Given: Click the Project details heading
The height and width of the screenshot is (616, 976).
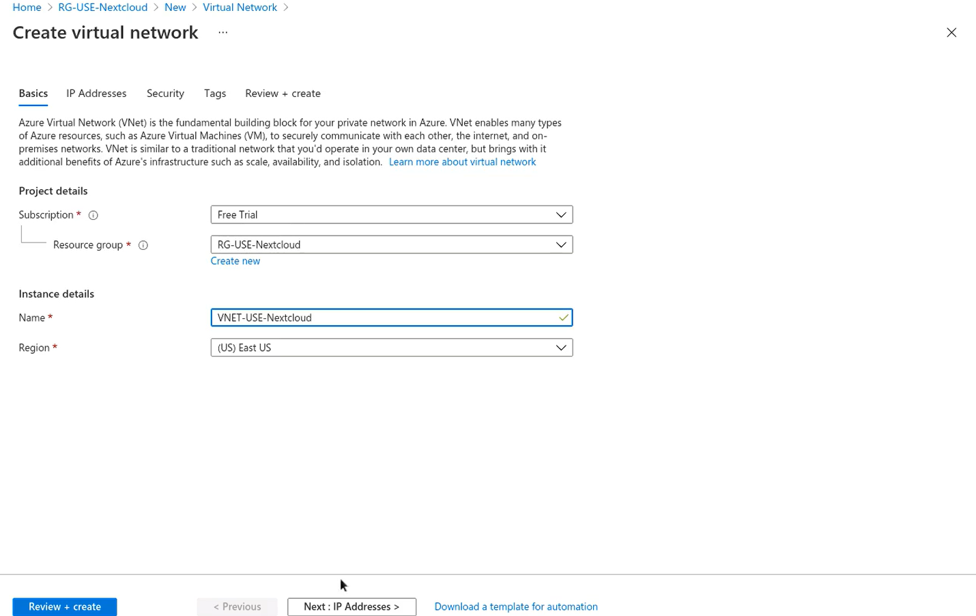Looking at the screenshot, I should pos(53,191).
